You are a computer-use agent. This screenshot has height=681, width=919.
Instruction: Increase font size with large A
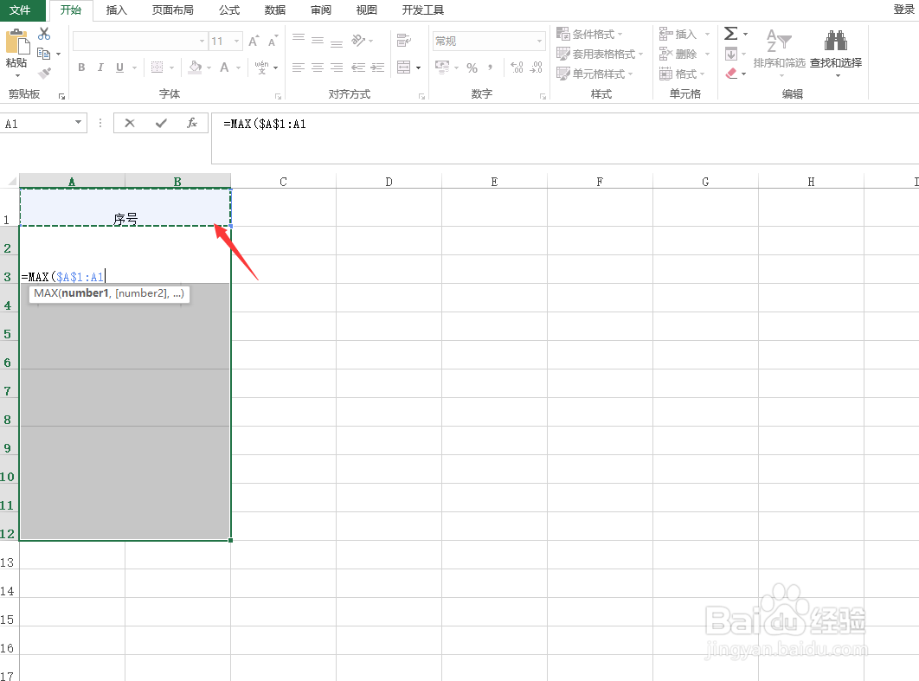coord(254,41)
